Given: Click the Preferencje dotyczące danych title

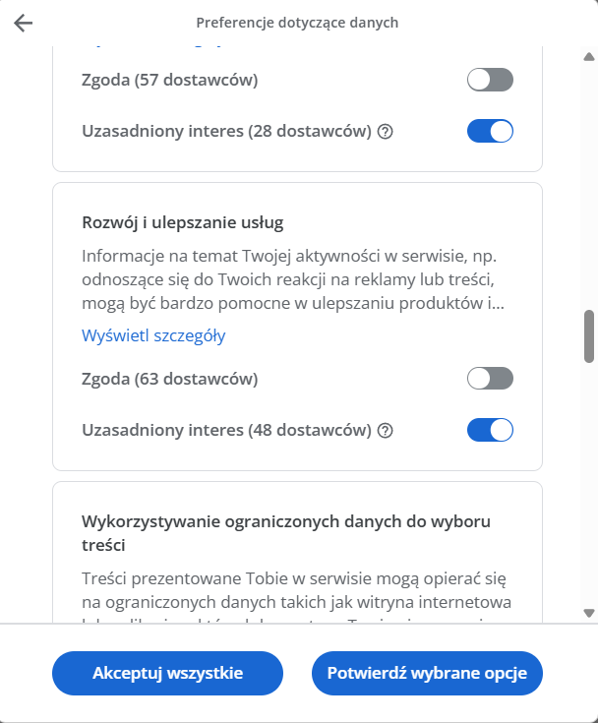Looking at the screenshot, I should pyautogui.click(x=297, y=23).
